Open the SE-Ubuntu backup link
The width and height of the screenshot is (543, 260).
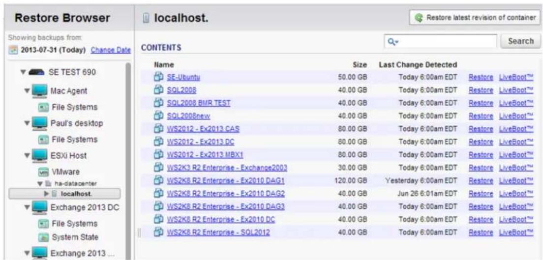(x=183, y=78)
